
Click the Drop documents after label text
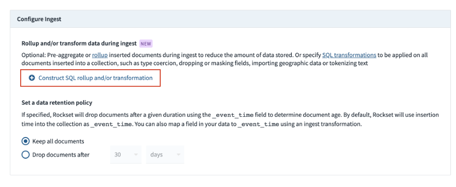click(x=61, y=155)
